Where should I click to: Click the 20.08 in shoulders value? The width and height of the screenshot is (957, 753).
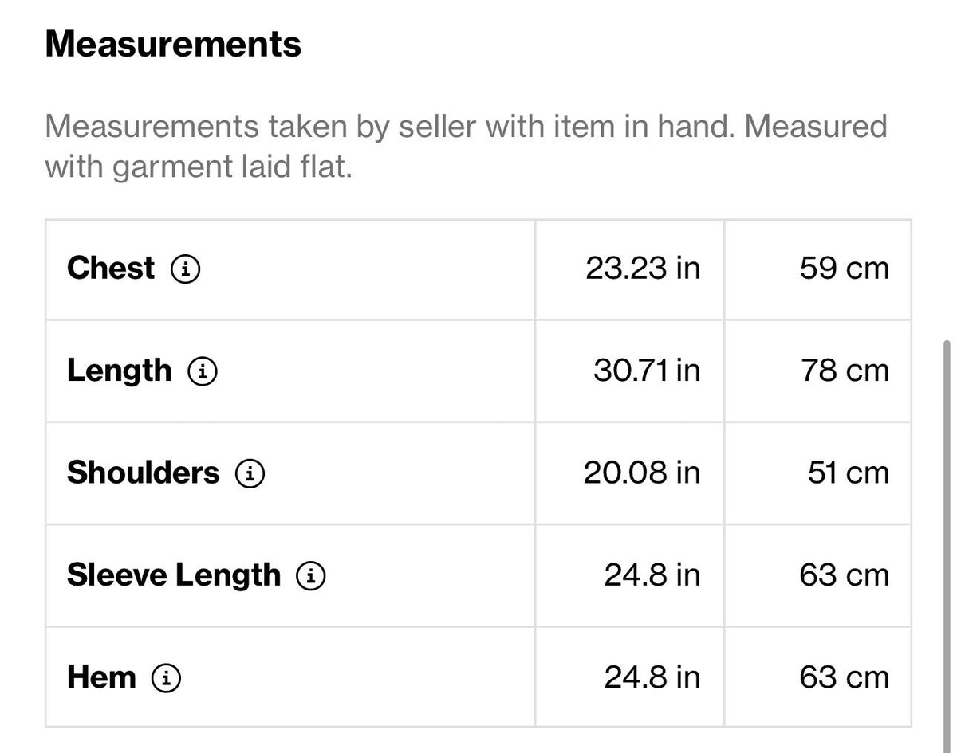642,473
